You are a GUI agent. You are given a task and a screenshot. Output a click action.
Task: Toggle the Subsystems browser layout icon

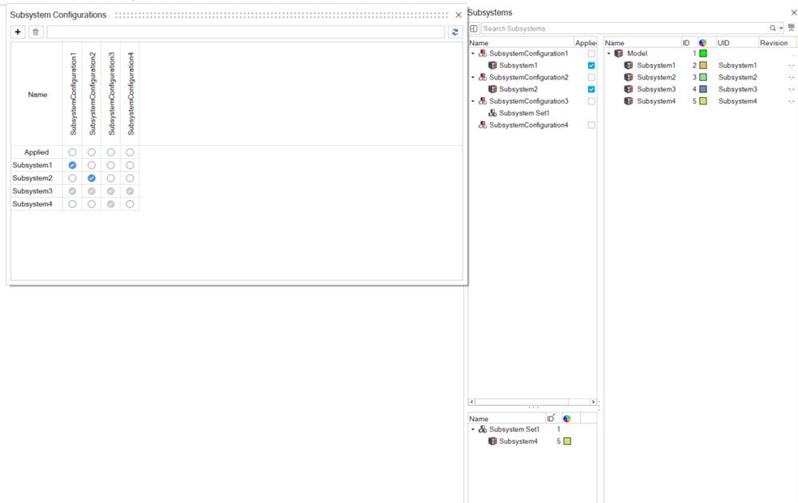click(474, 28)
